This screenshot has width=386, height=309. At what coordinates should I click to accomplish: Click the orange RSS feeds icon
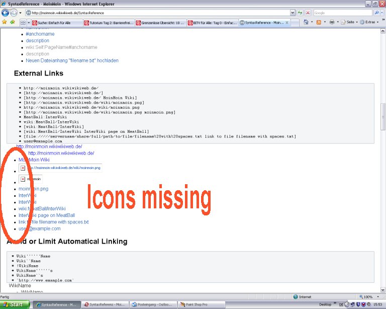click(x=319, y=22)
